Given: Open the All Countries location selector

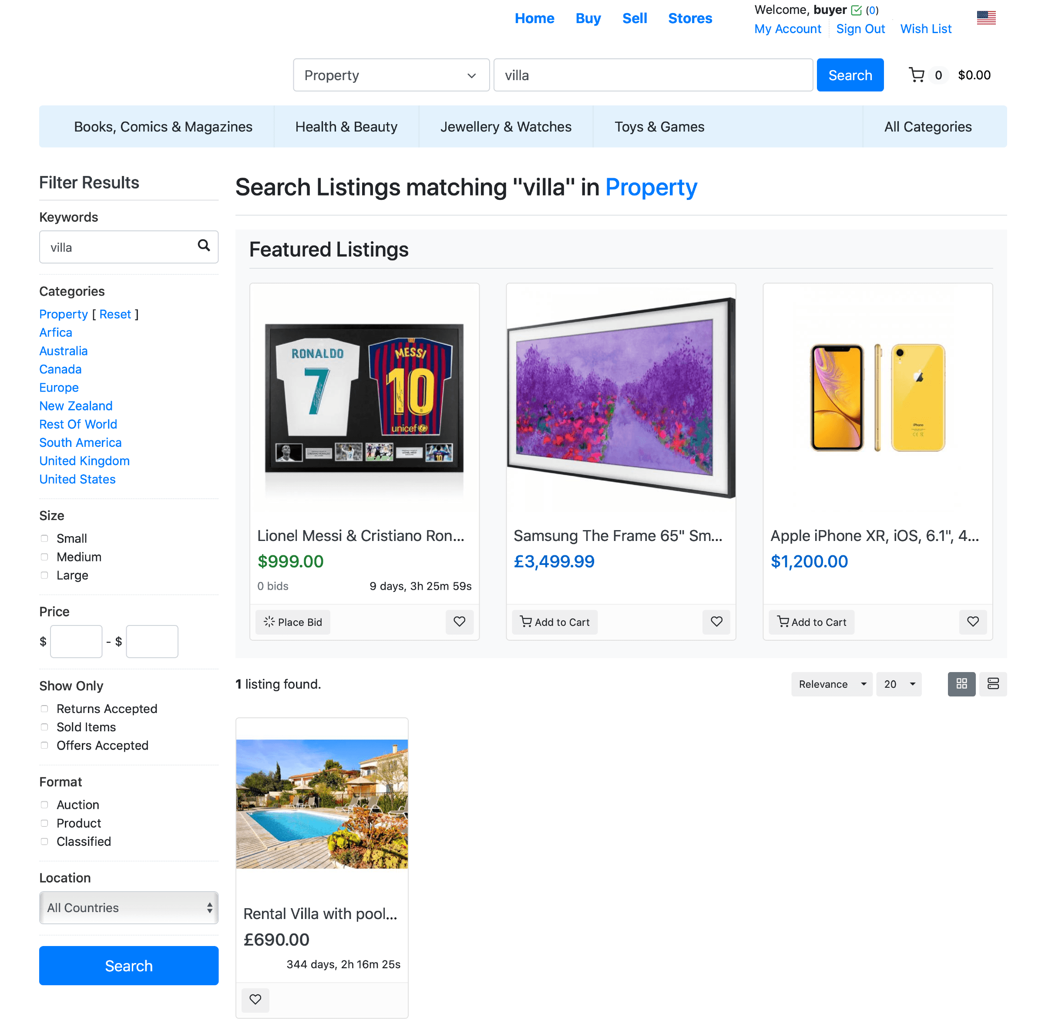Looking at the screenshot, I should tap(129, 908).
